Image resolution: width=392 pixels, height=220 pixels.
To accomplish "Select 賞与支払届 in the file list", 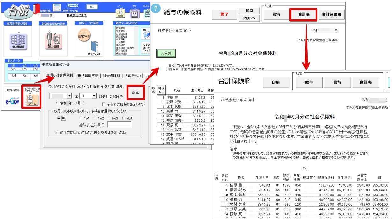I will (122, 50).
